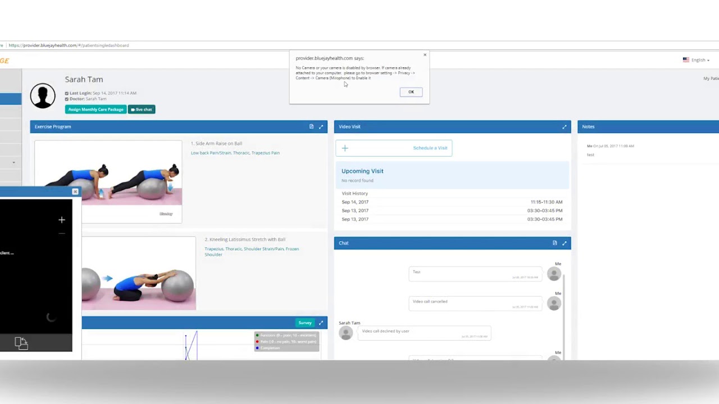
Task: Start a live chat with patient
Action: pos(142,109)
